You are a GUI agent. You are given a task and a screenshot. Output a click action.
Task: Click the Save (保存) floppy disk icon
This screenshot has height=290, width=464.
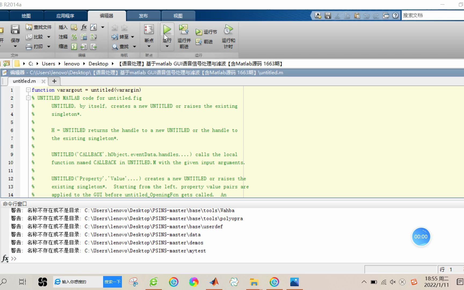click(15, 29)
